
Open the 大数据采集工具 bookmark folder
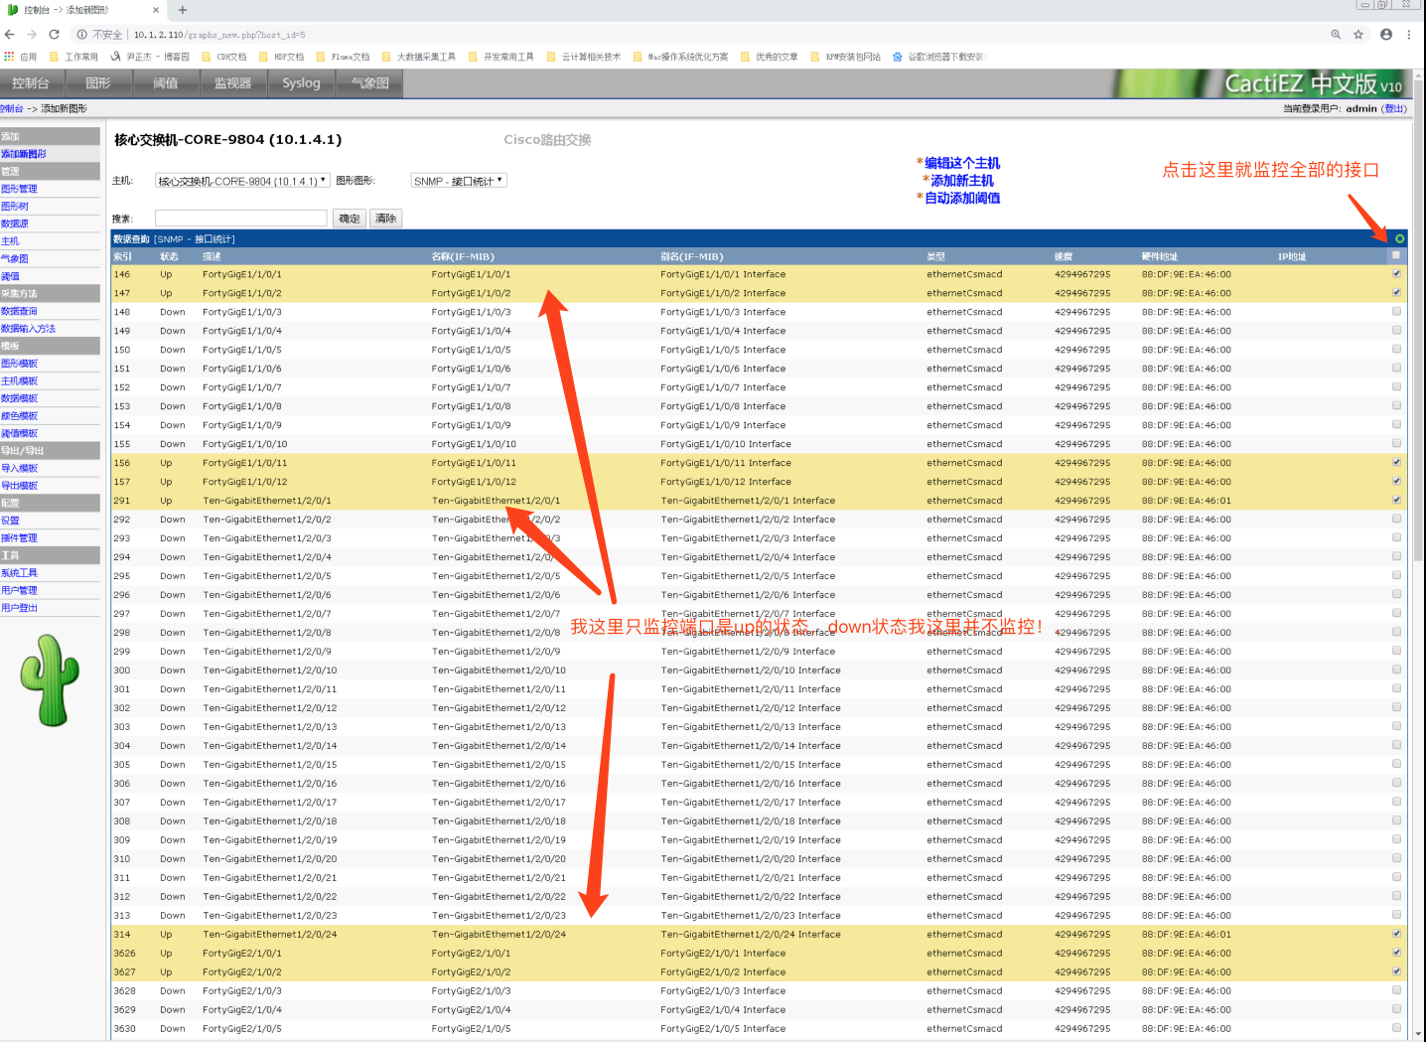coord(418,57)
